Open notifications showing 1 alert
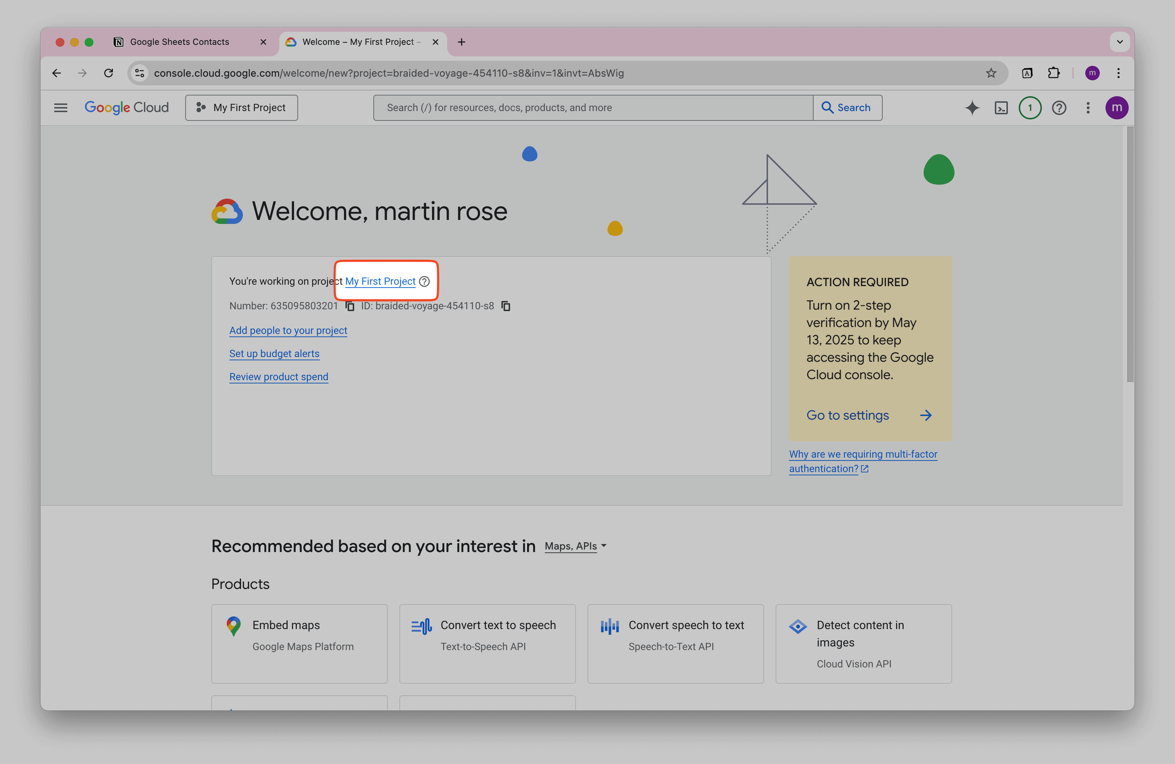The width and height of the screenshot is (1175, 764). point(1030,107)
